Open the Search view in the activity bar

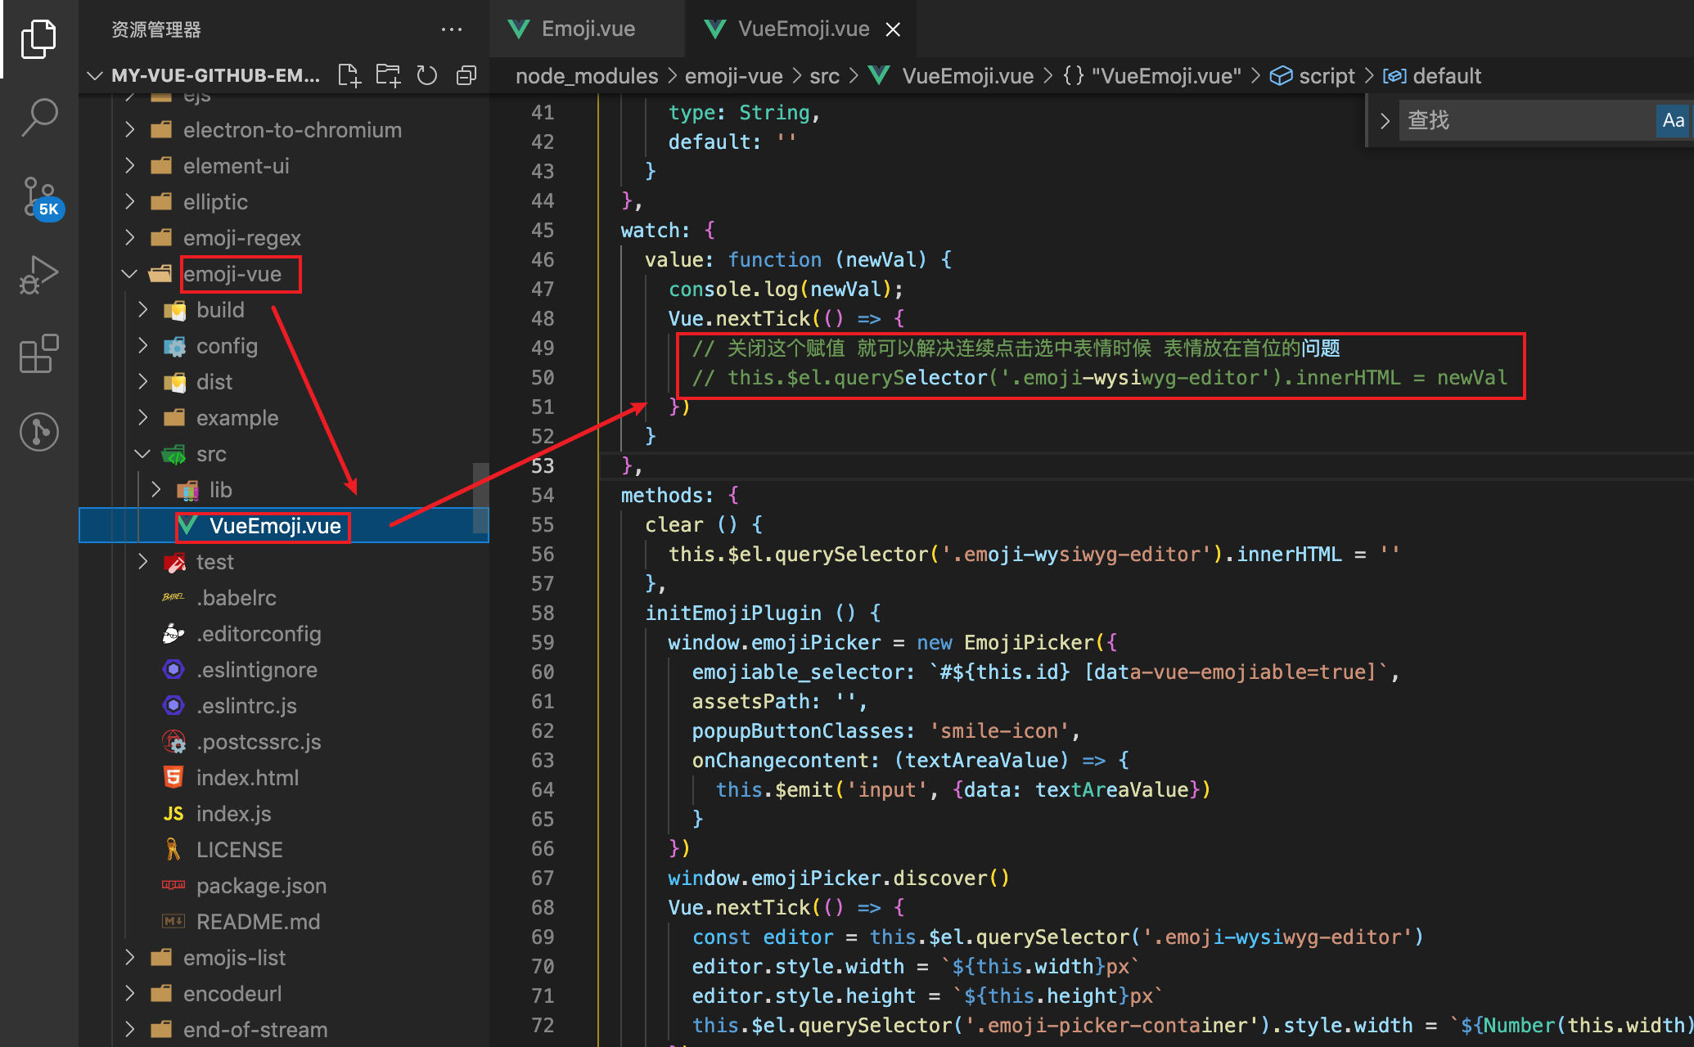point(38,118)
